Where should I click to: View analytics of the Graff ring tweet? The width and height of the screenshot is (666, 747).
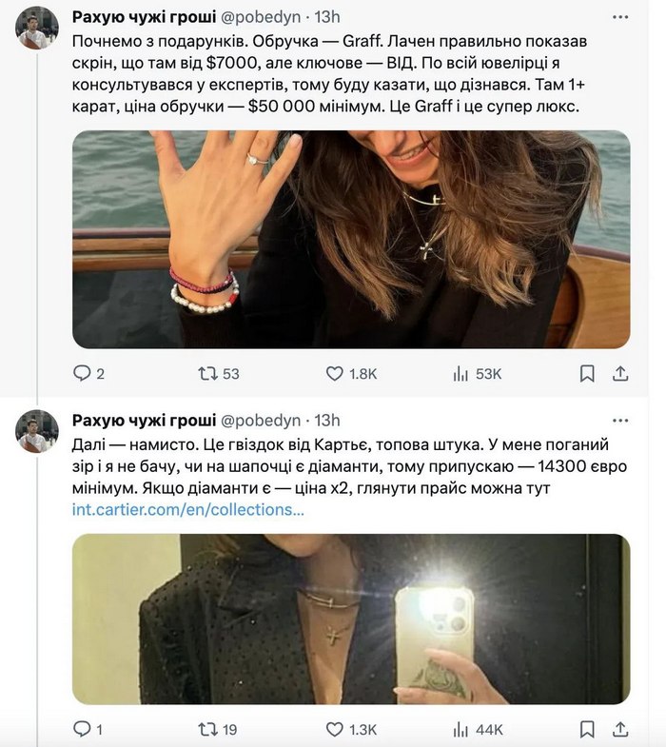[x=462, y=374]
